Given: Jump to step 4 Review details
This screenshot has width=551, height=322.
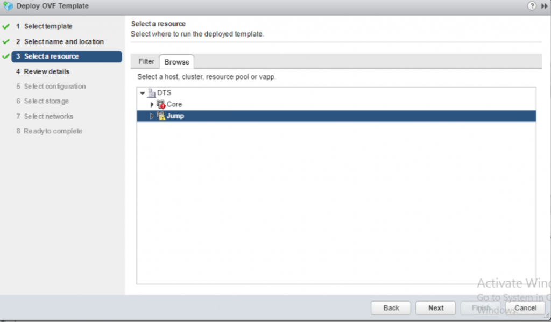Looking at the screenshot, I should coord(46,71).
